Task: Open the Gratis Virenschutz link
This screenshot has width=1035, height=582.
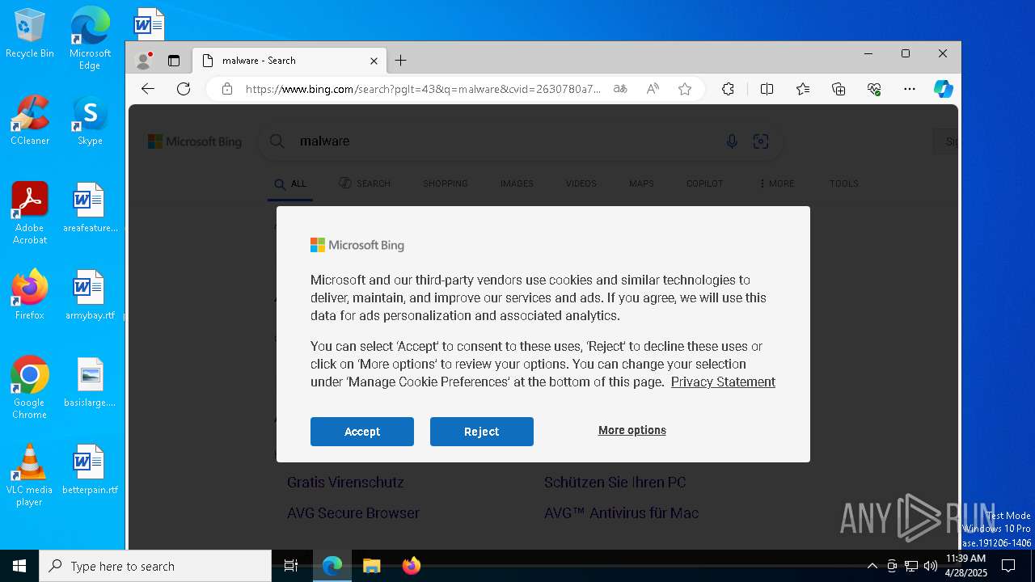Action: [x=345, y=483]
